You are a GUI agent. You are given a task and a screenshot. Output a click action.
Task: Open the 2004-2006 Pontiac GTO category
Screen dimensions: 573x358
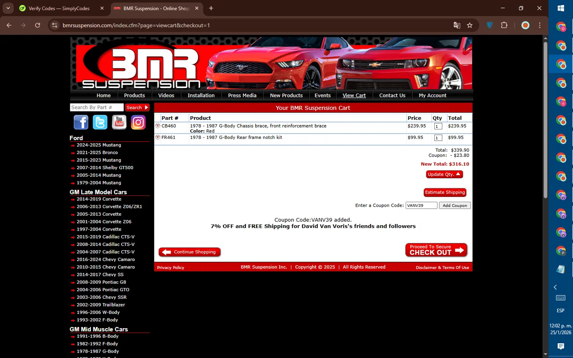click(x=103, y=290)
